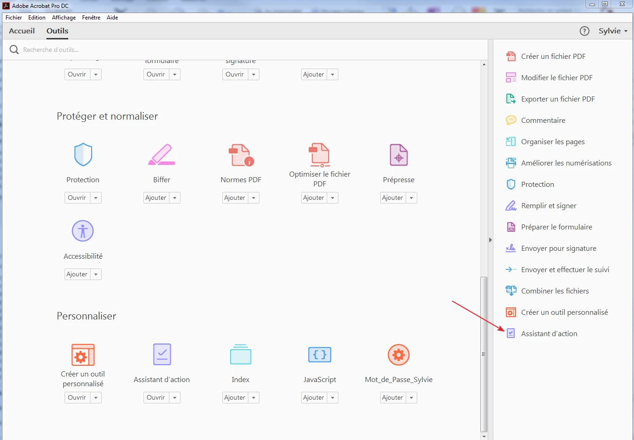Click the Assistant d'action grid icon
634x440 pixels.
coord(162,355)
